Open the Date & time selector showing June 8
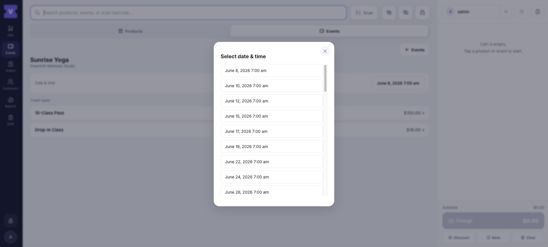 pyautogui.click(x=398, y=83)
